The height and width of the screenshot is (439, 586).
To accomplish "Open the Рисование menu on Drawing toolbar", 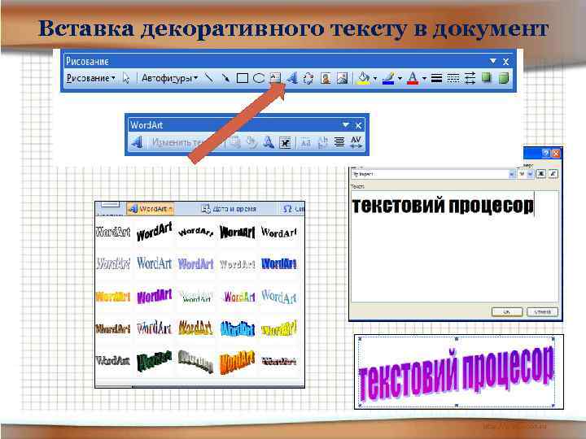I will coord(91,78).
